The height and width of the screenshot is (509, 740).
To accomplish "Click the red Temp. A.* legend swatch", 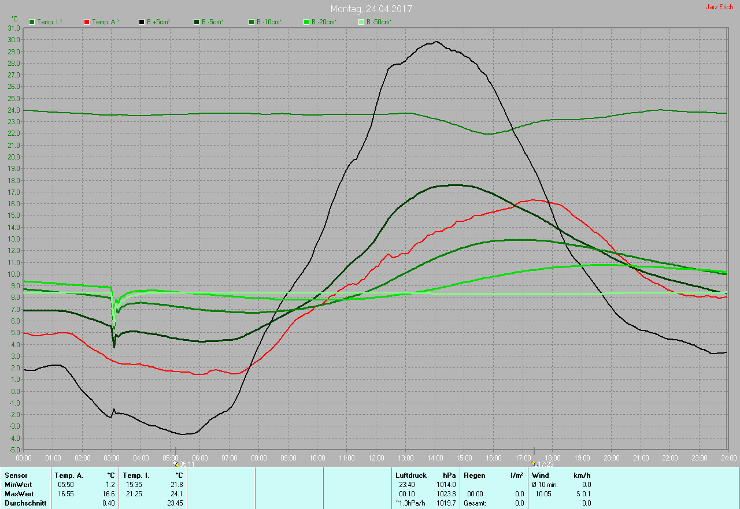I will tap(87, 22).
